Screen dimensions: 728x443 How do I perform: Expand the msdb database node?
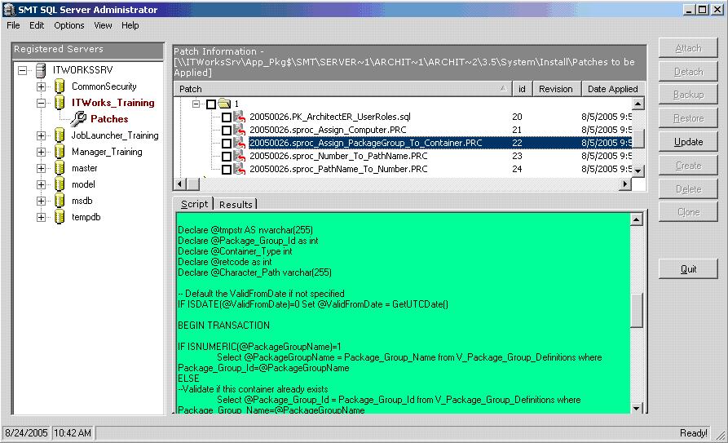pyautogui.click(x=42, y=201)
